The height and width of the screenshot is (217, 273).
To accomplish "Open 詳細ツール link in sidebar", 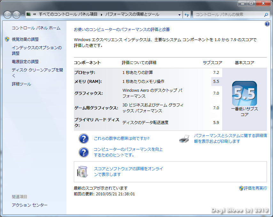I will [x=21, y=84].
